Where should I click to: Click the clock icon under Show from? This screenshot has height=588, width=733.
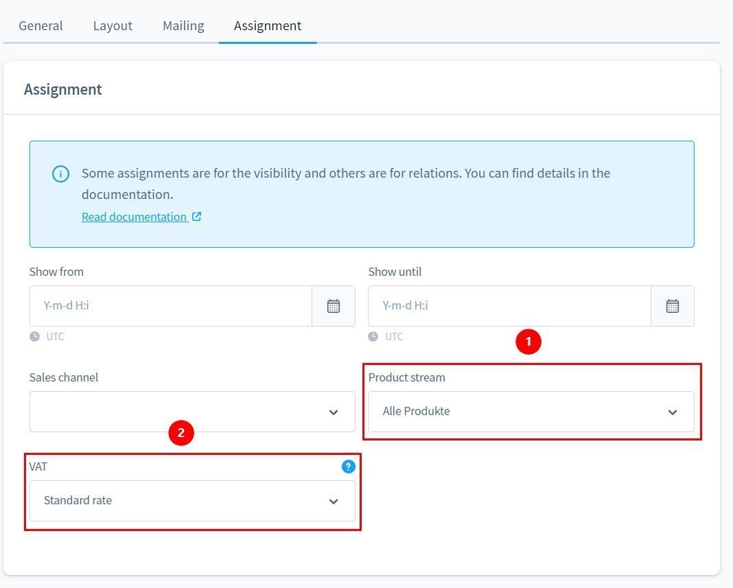[x=35, y=337]
